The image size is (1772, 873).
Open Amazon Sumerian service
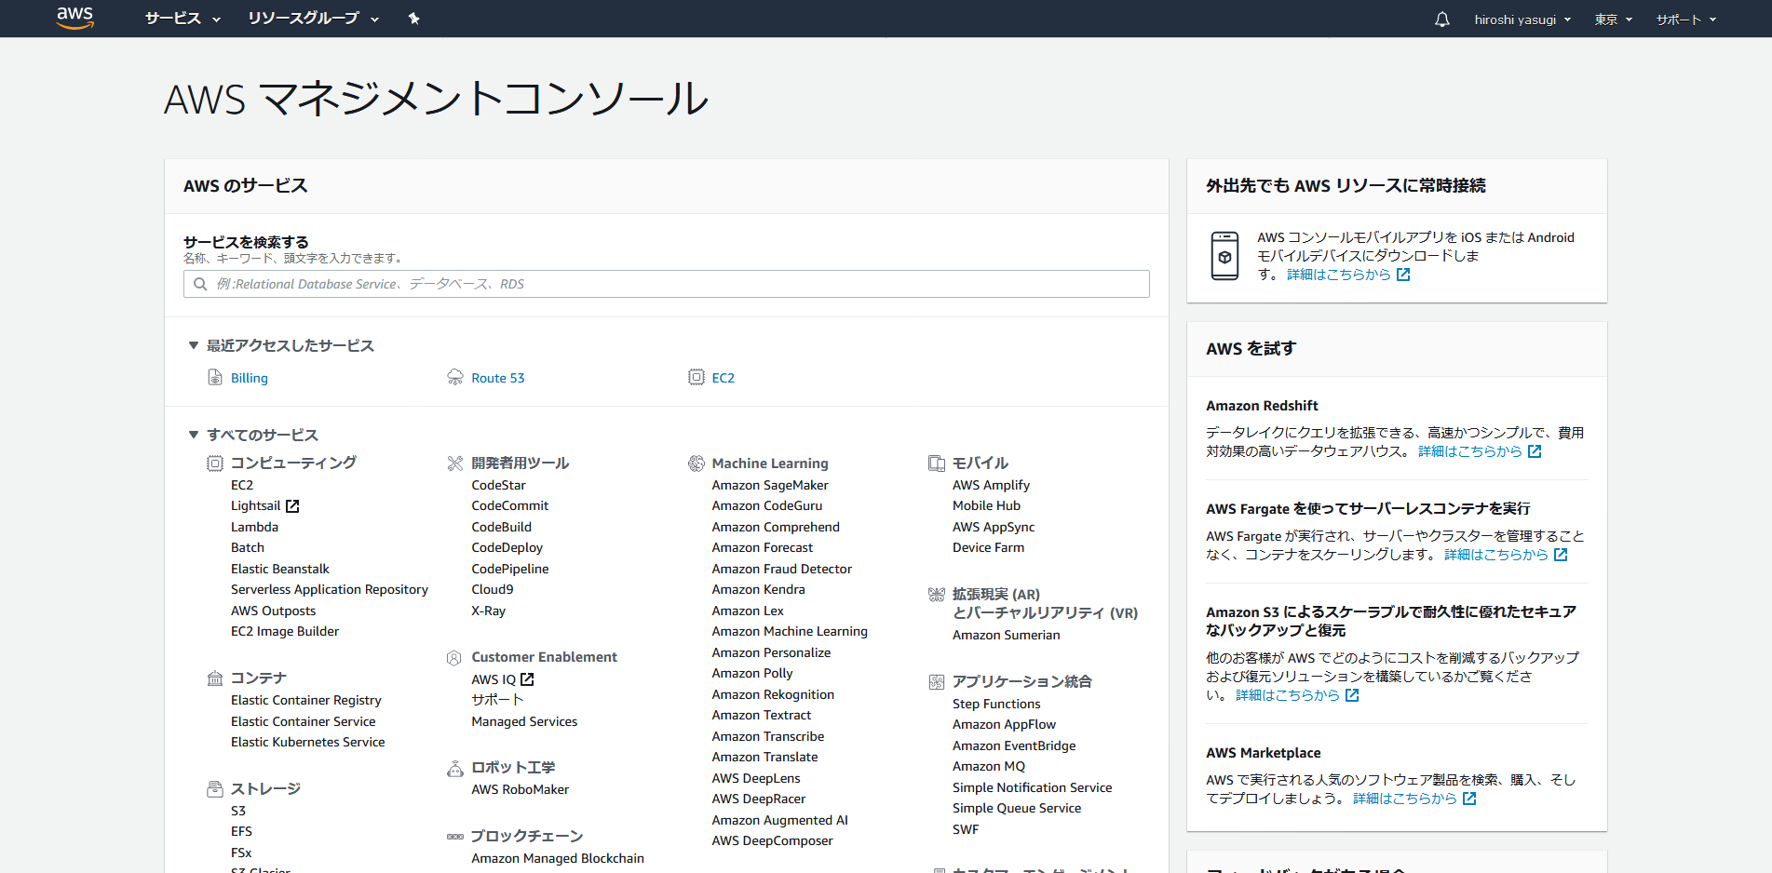click(1007, 635)
